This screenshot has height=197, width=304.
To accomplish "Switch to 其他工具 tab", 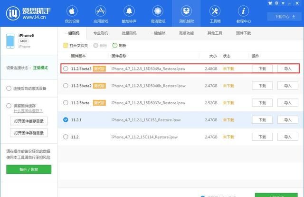I will coord(215,33).
